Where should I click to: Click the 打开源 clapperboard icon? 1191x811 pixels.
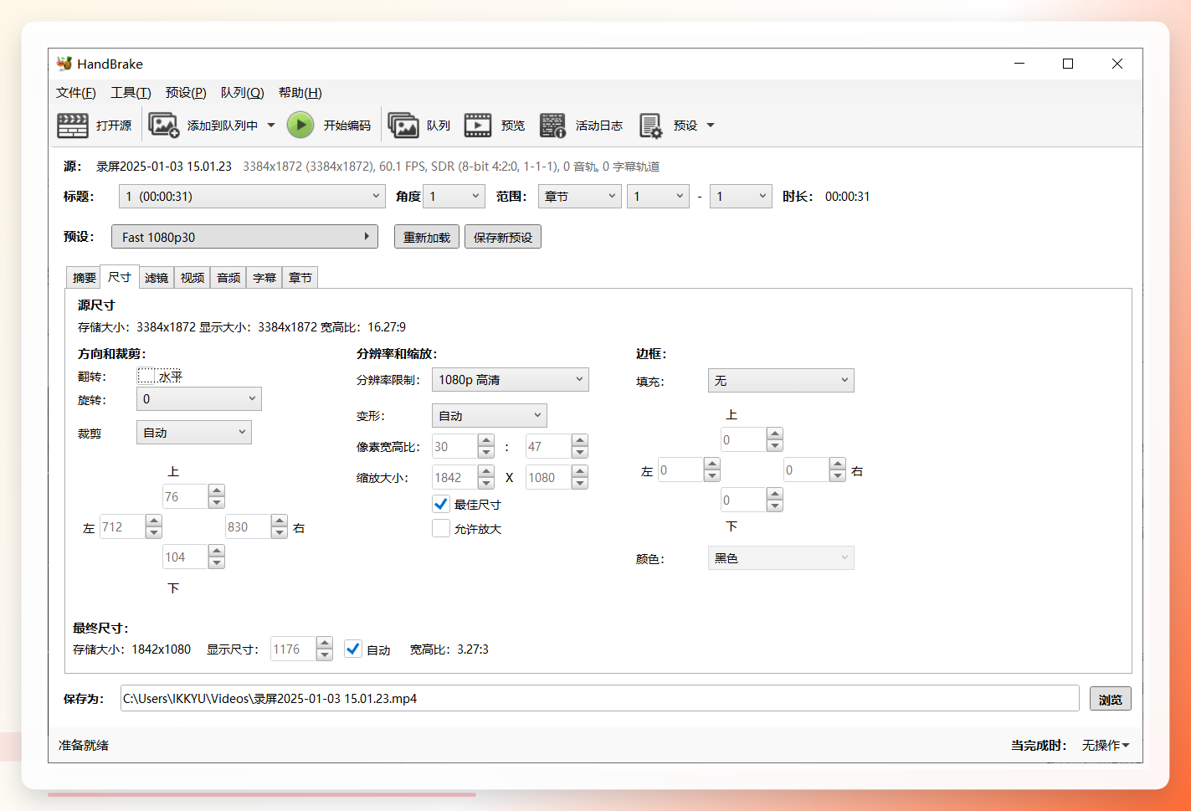pyautogui.click(x=73, y=126)
